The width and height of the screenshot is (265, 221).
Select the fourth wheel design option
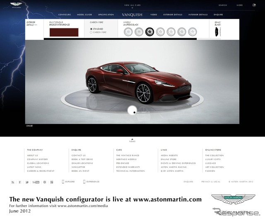tap(160, 32)
